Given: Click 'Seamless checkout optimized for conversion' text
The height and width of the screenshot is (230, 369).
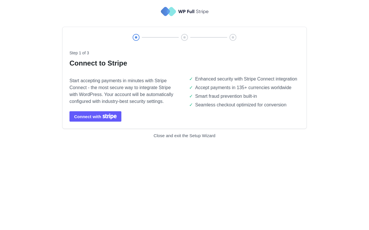Looking at the screenshot, I should click(x=241, y=105).
